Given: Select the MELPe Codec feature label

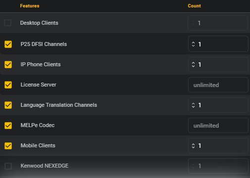Looking at the screenshot, I should click(38, 125).
